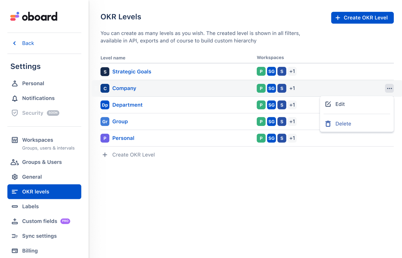This screenshot has height=258, width=402.
Task: Click the purple P icon of Personal level
Action: click(x=105, y=138)
